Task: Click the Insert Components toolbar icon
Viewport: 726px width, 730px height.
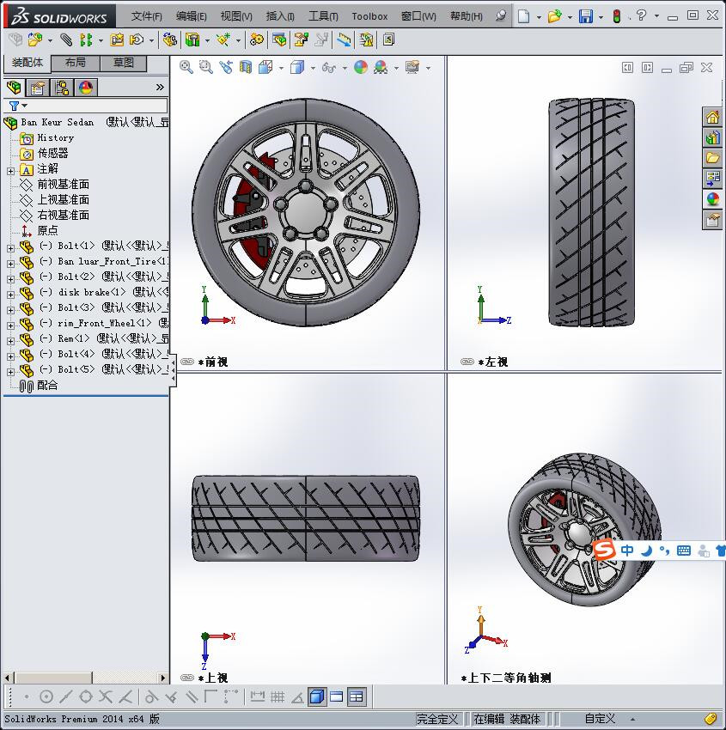Action: pyautogui.click(x=34, y=40)
